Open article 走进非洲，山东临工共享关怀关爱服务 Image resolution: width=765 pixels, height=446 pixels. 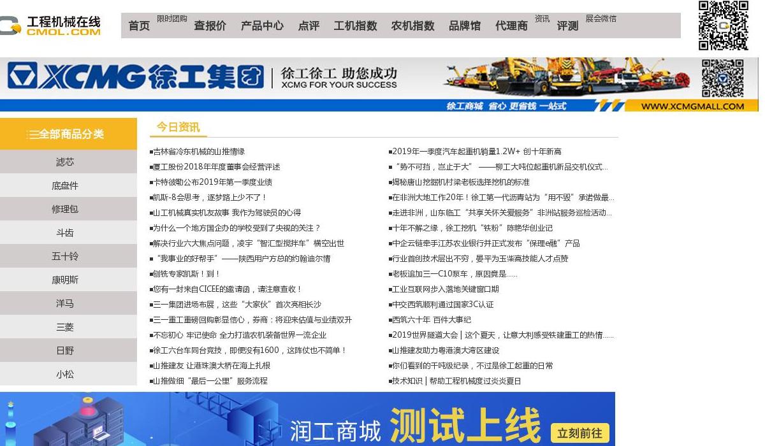tap(500, 213)
